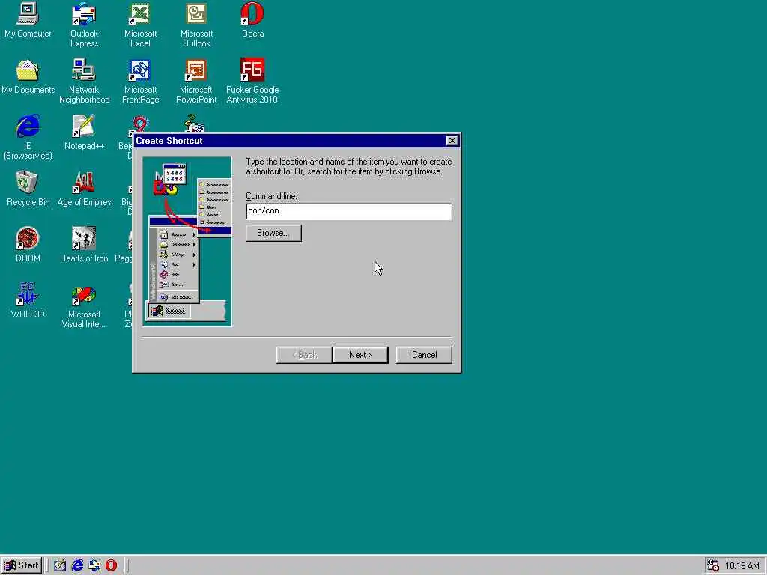Click the scheduler icon in system tray
The width and height of the screenshot is (767, 575).
click(713, 566)
